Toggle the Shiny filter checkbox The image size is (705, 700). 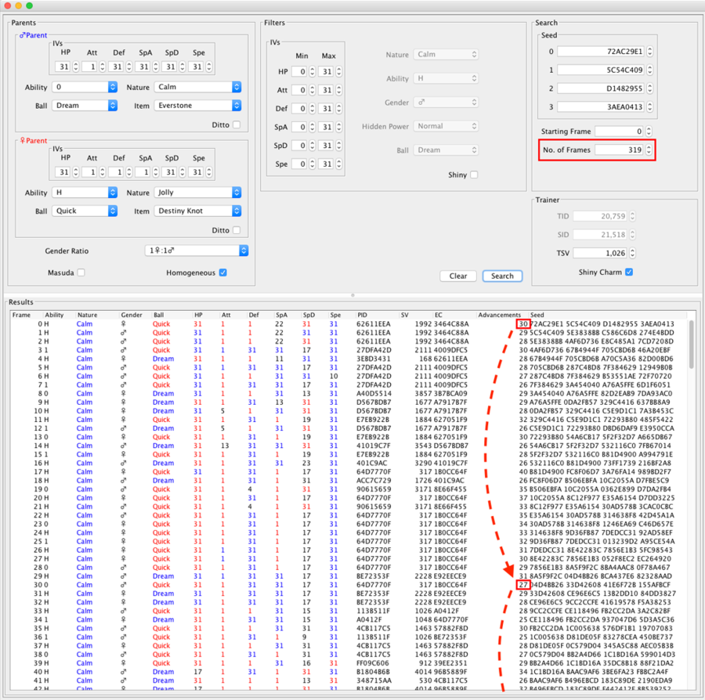(474, 175)
